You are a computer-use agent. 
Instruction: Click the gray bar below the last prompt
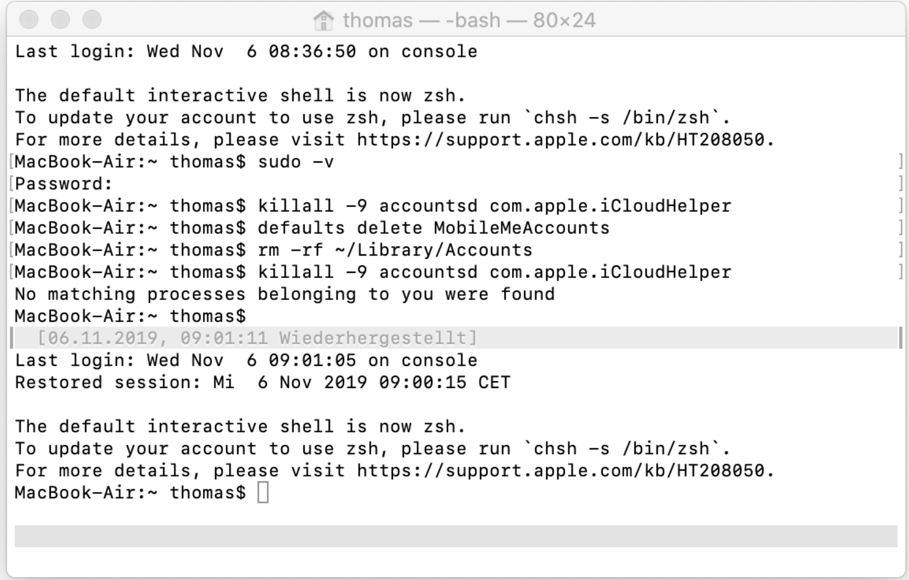click(x=456, y=536)
